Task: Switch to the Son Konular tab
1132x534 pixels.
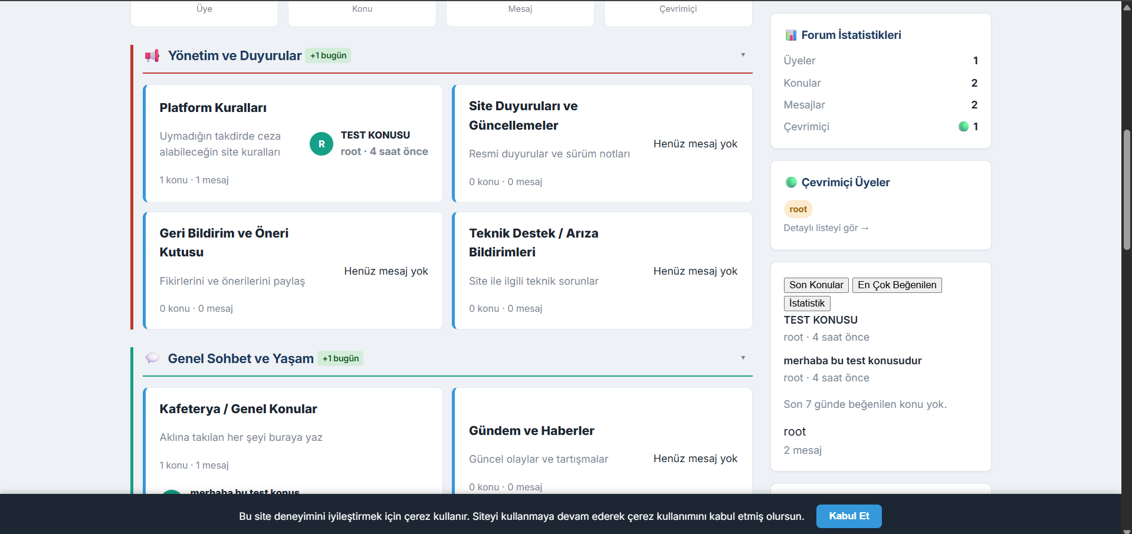Action: (816, 285)
